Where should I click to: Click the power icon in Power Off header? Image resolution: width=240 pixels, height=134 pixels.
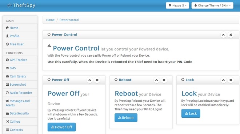tap(49, 80)
